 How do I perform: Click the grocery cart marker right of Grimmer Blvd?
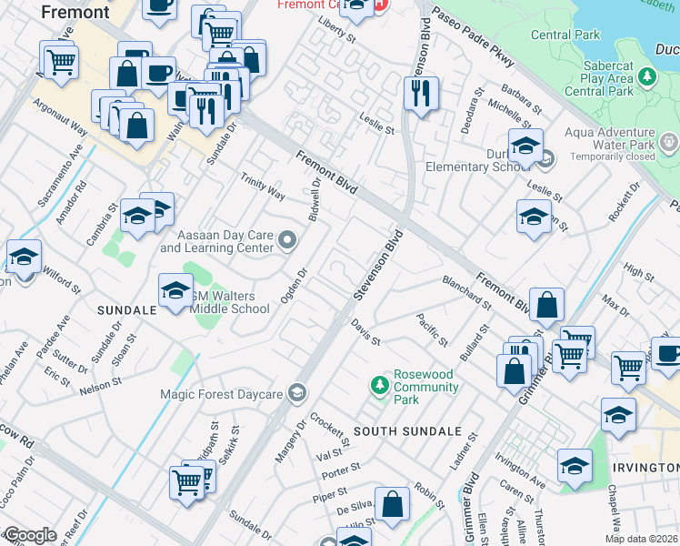click(569, 358)
